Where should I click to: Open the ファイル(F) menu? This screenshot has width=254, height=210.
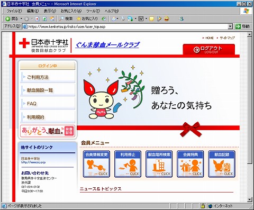point(14,11)
